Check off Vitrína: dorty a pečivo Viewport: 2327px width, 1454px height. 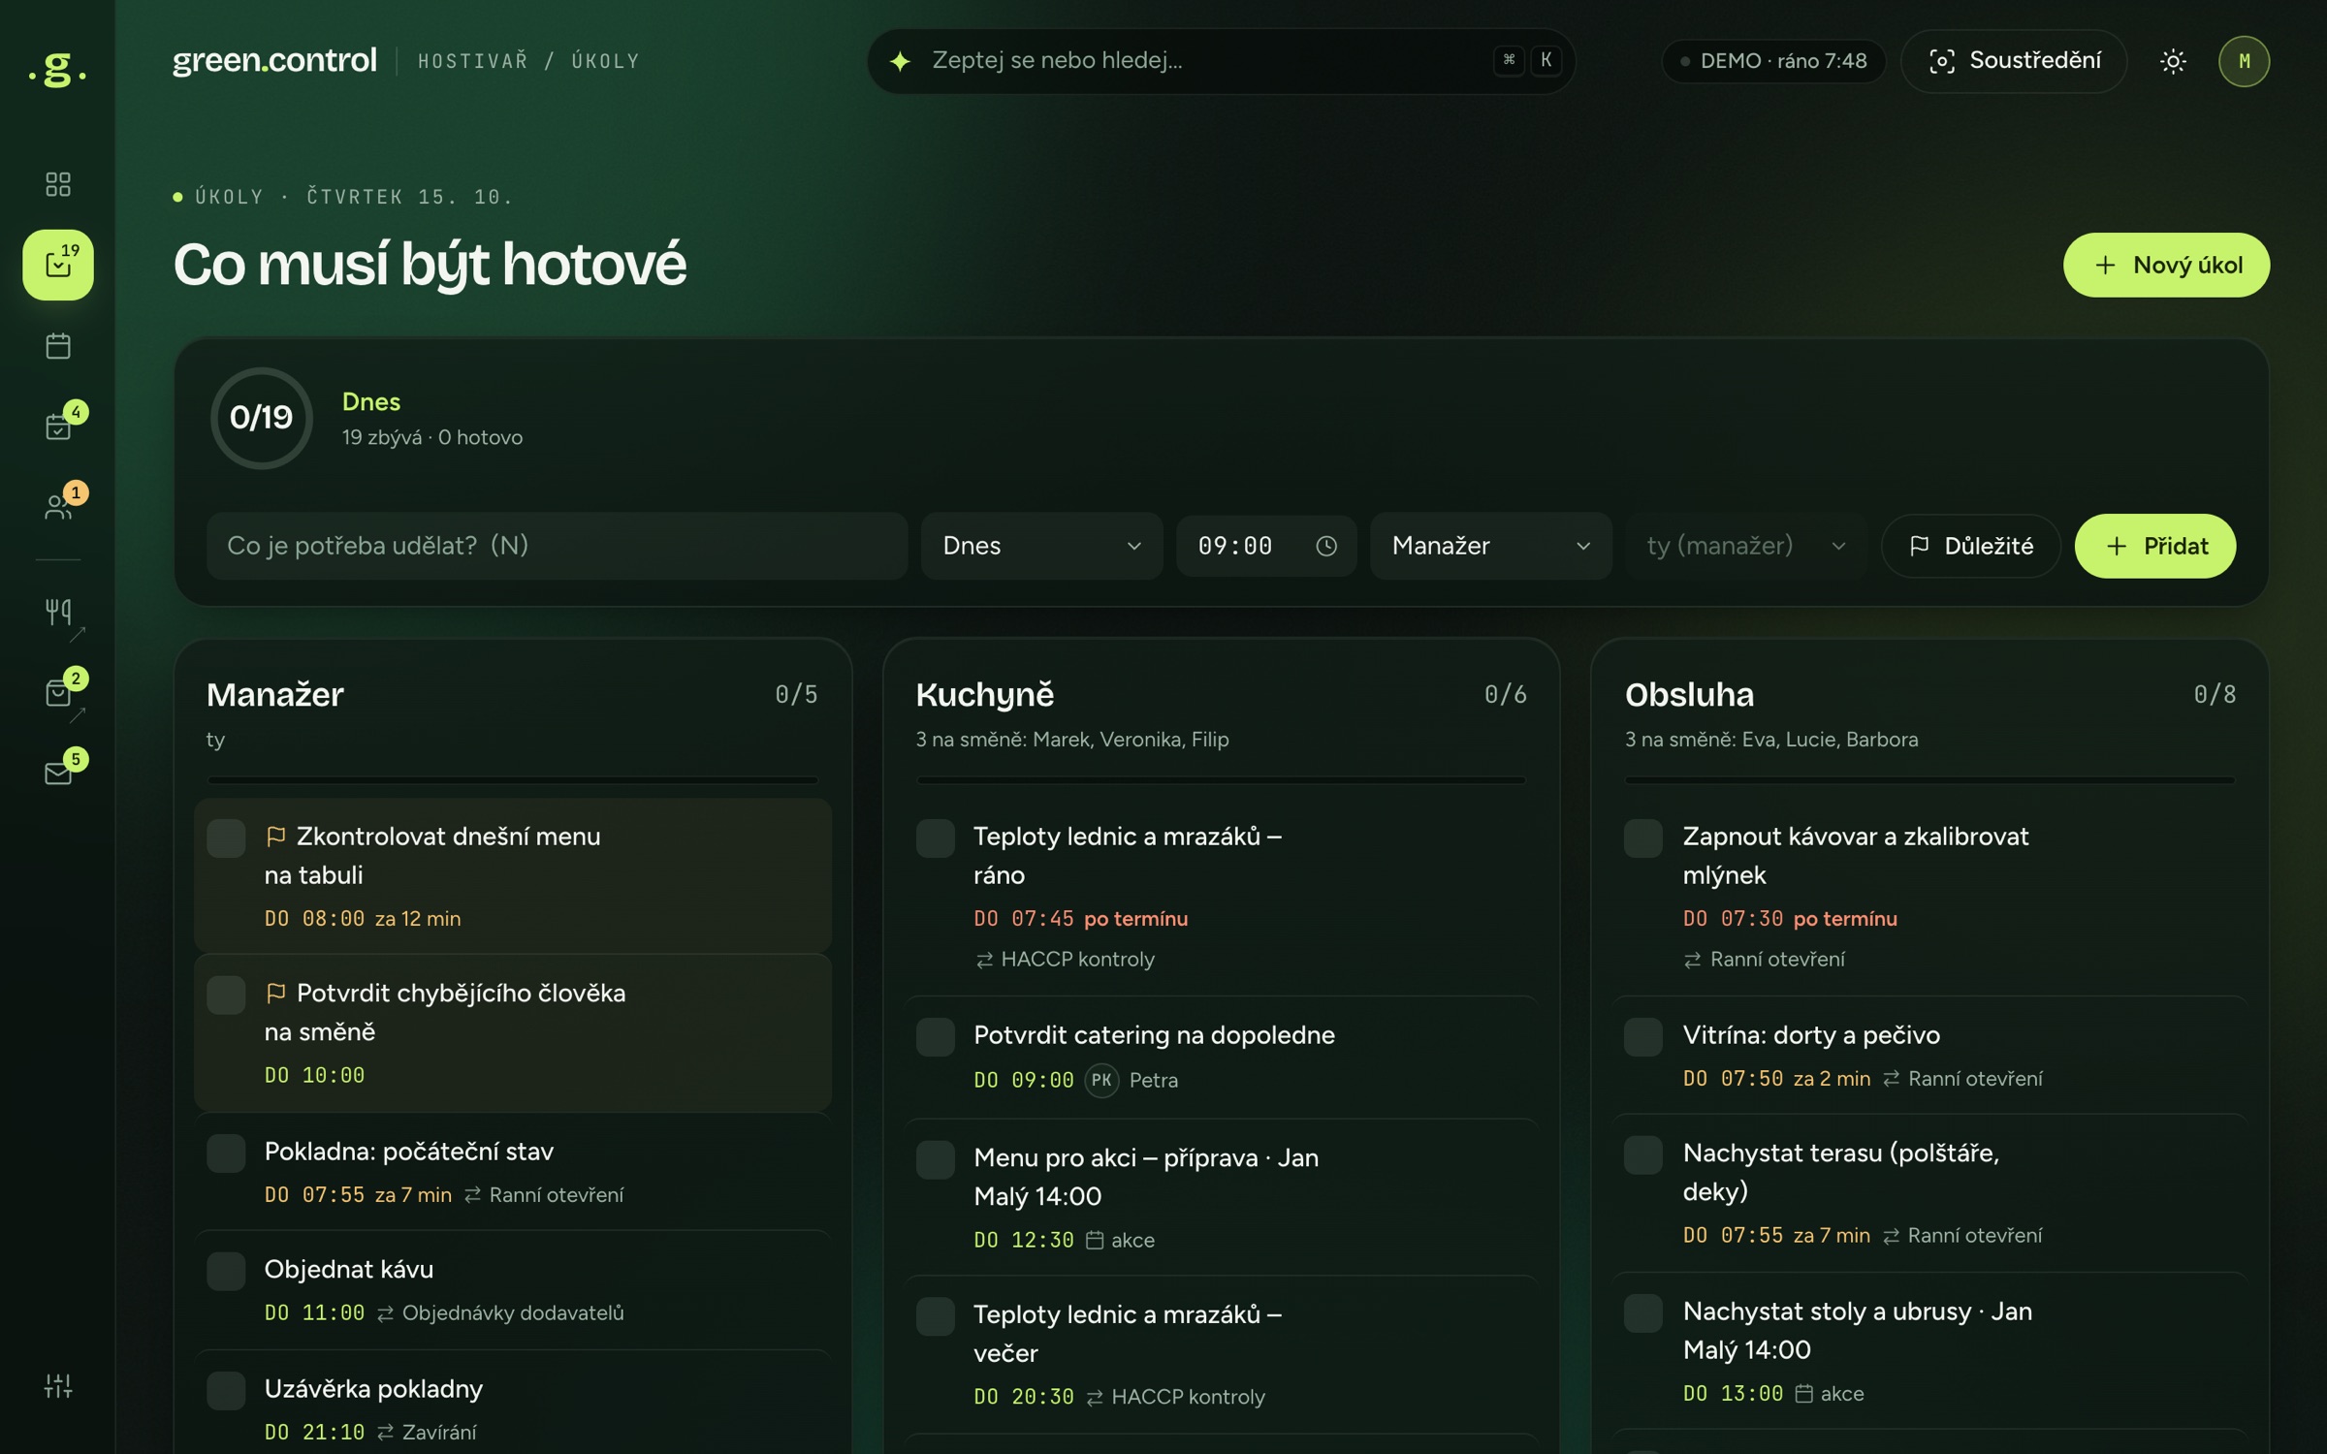pyautogui.click(x=1643, y=1037)
